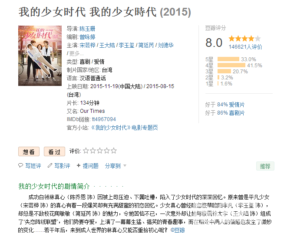The image size is (284, 240).
Task: Click the first rating star
Action: point(86,151)
